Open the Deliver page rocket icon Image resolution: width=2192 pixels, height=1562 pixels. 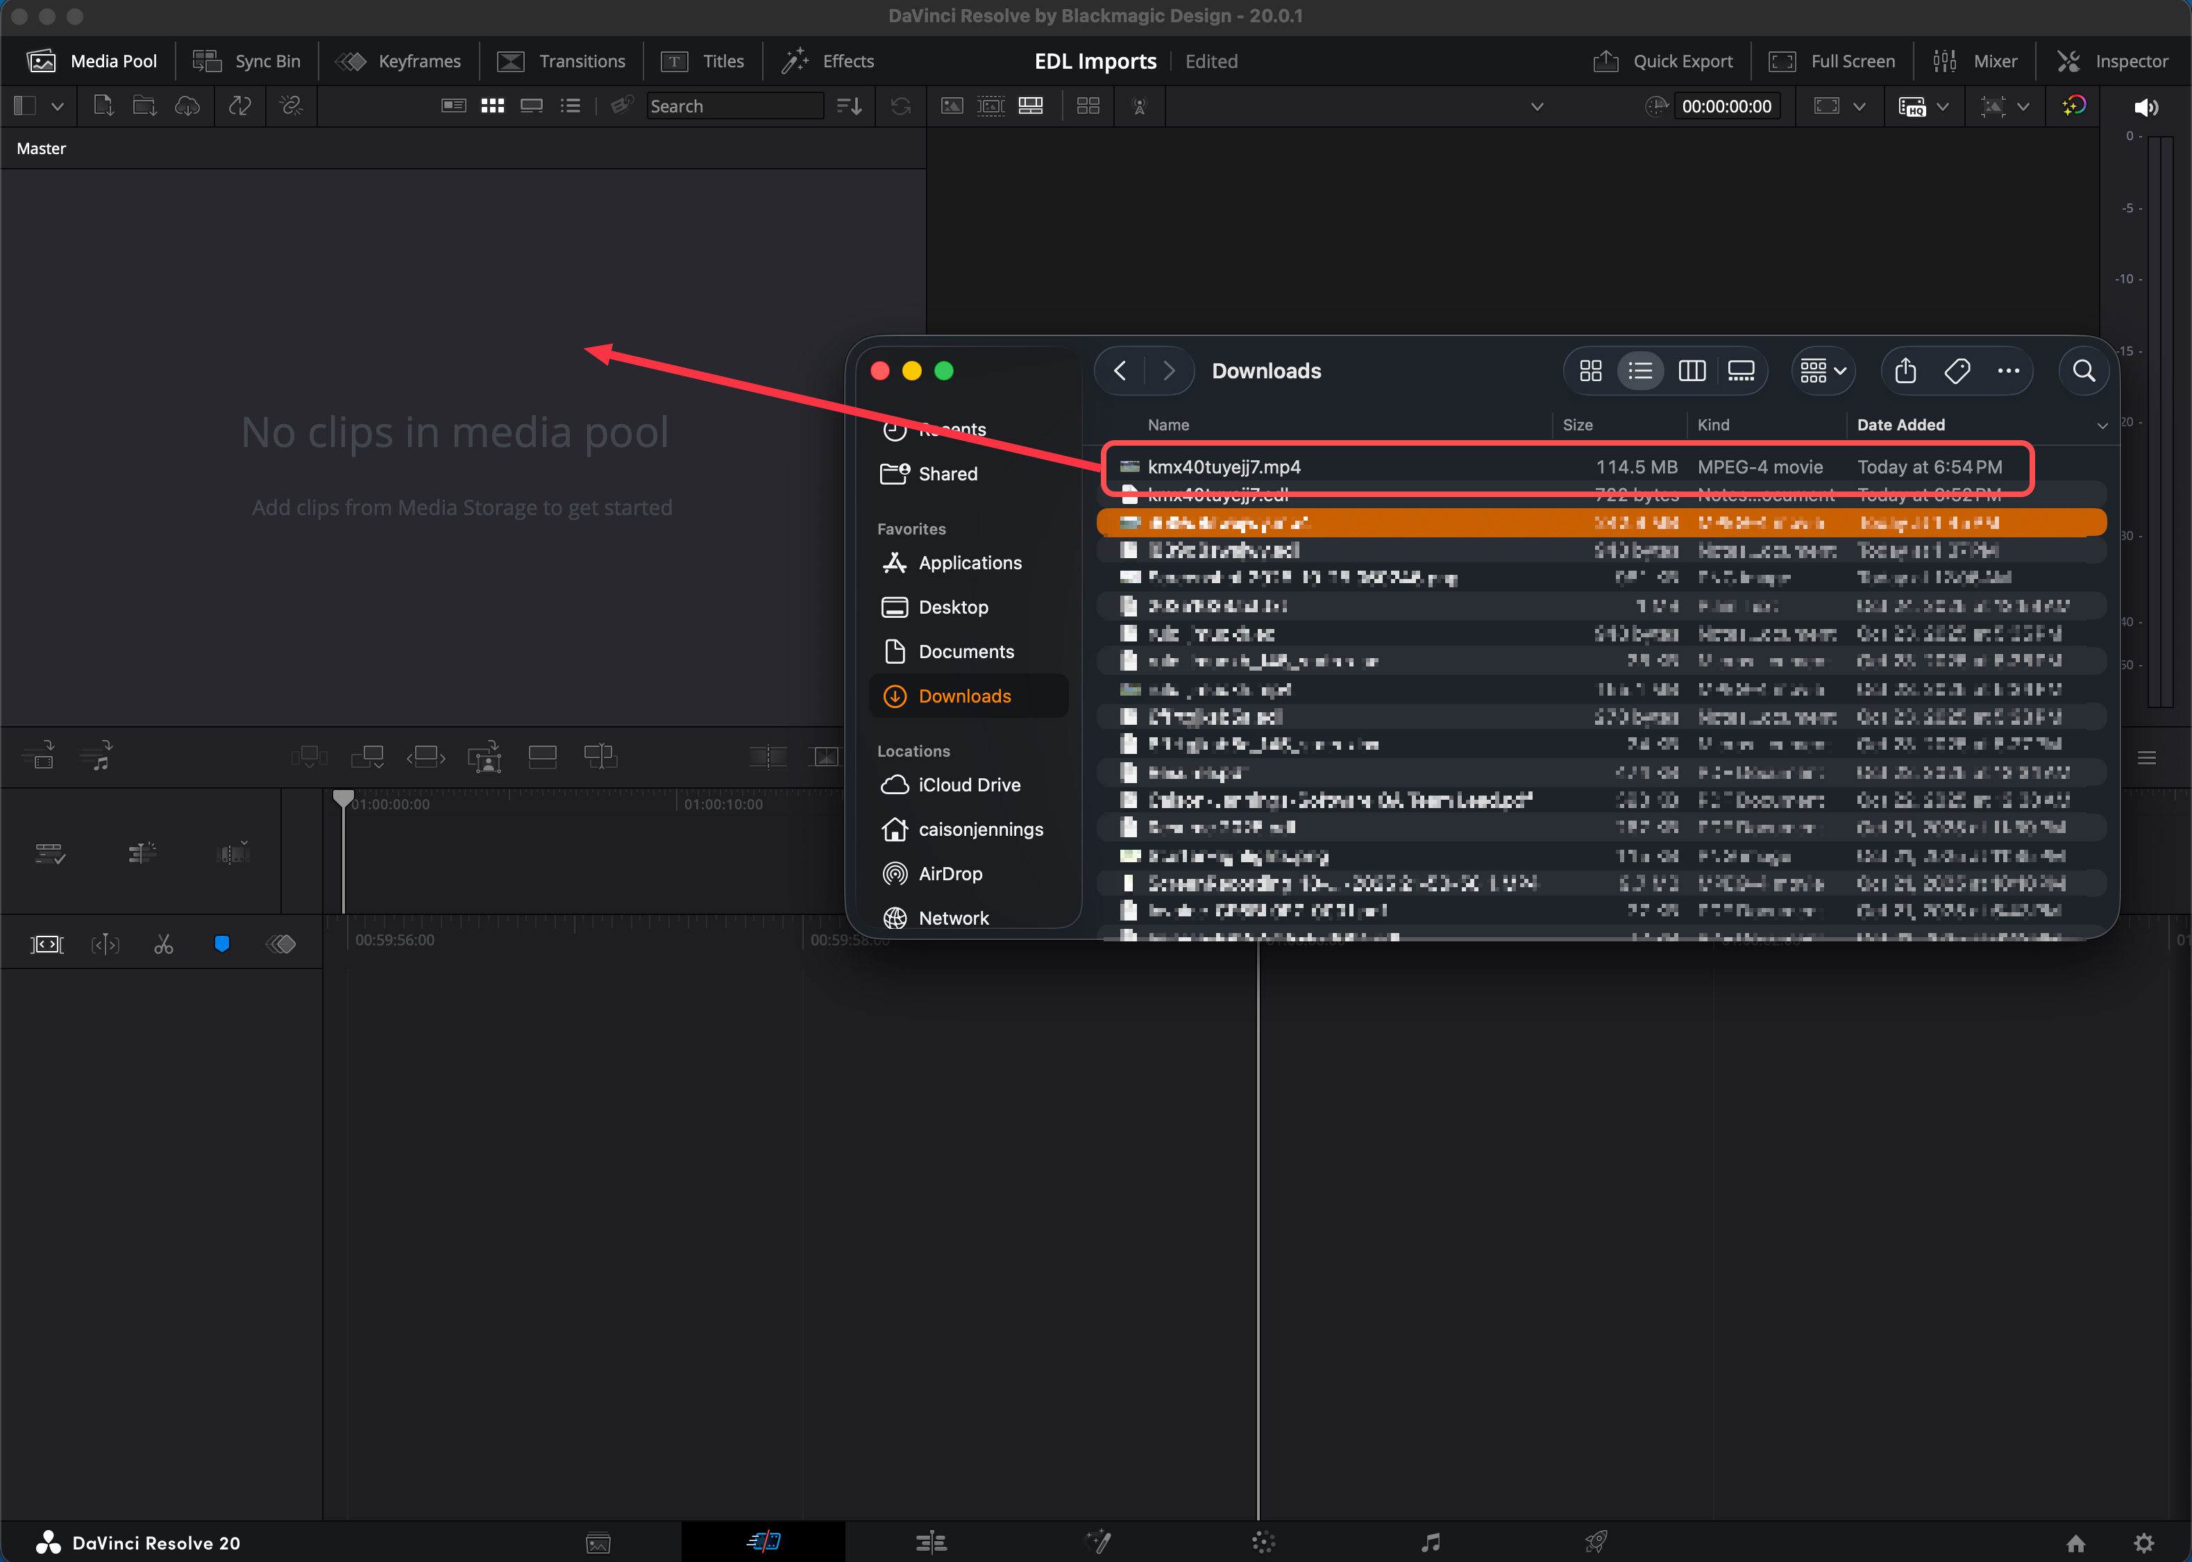point(1596,1542)
